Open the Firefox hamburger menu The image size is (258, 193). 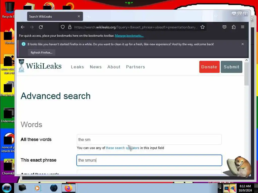click(243, 27)
